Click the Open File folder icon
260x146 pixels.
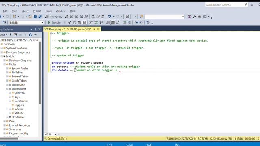click(x=30, y=17)
